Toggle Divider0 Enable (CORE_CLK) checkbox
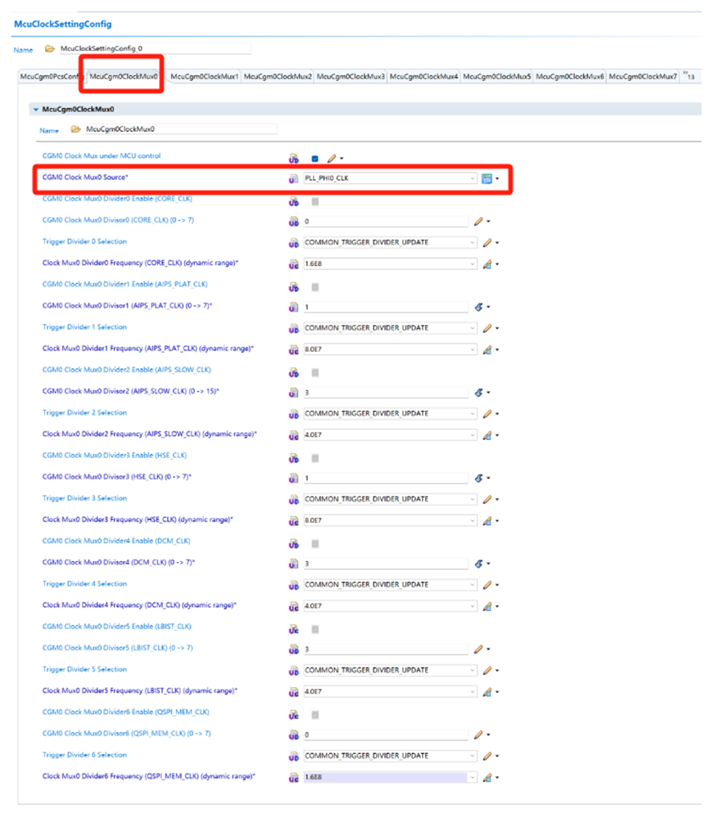710x814 pixels. [x=315, y=200]
